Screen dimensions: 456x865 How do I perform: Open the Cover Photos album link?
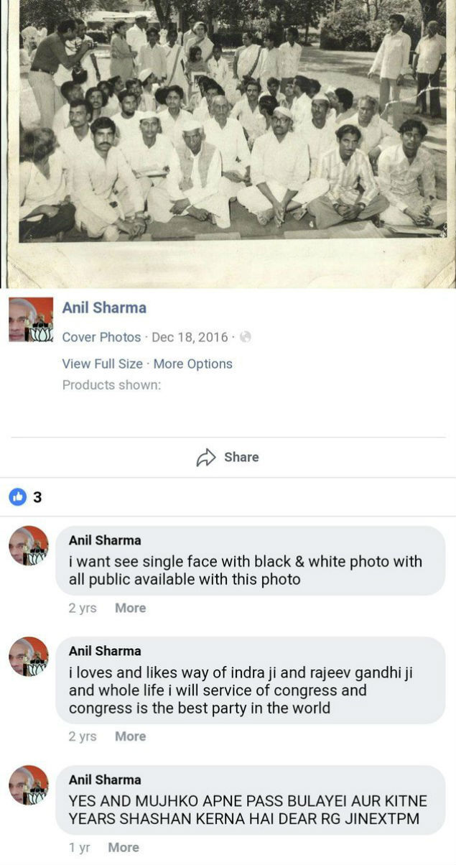(101, 337)
